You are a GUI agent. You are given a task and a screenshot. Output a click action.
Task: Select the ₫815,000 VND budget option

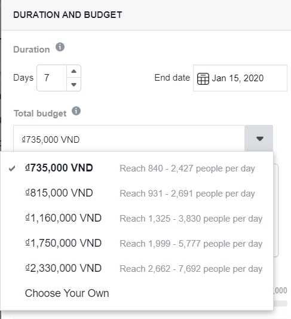tap(137, 193)
